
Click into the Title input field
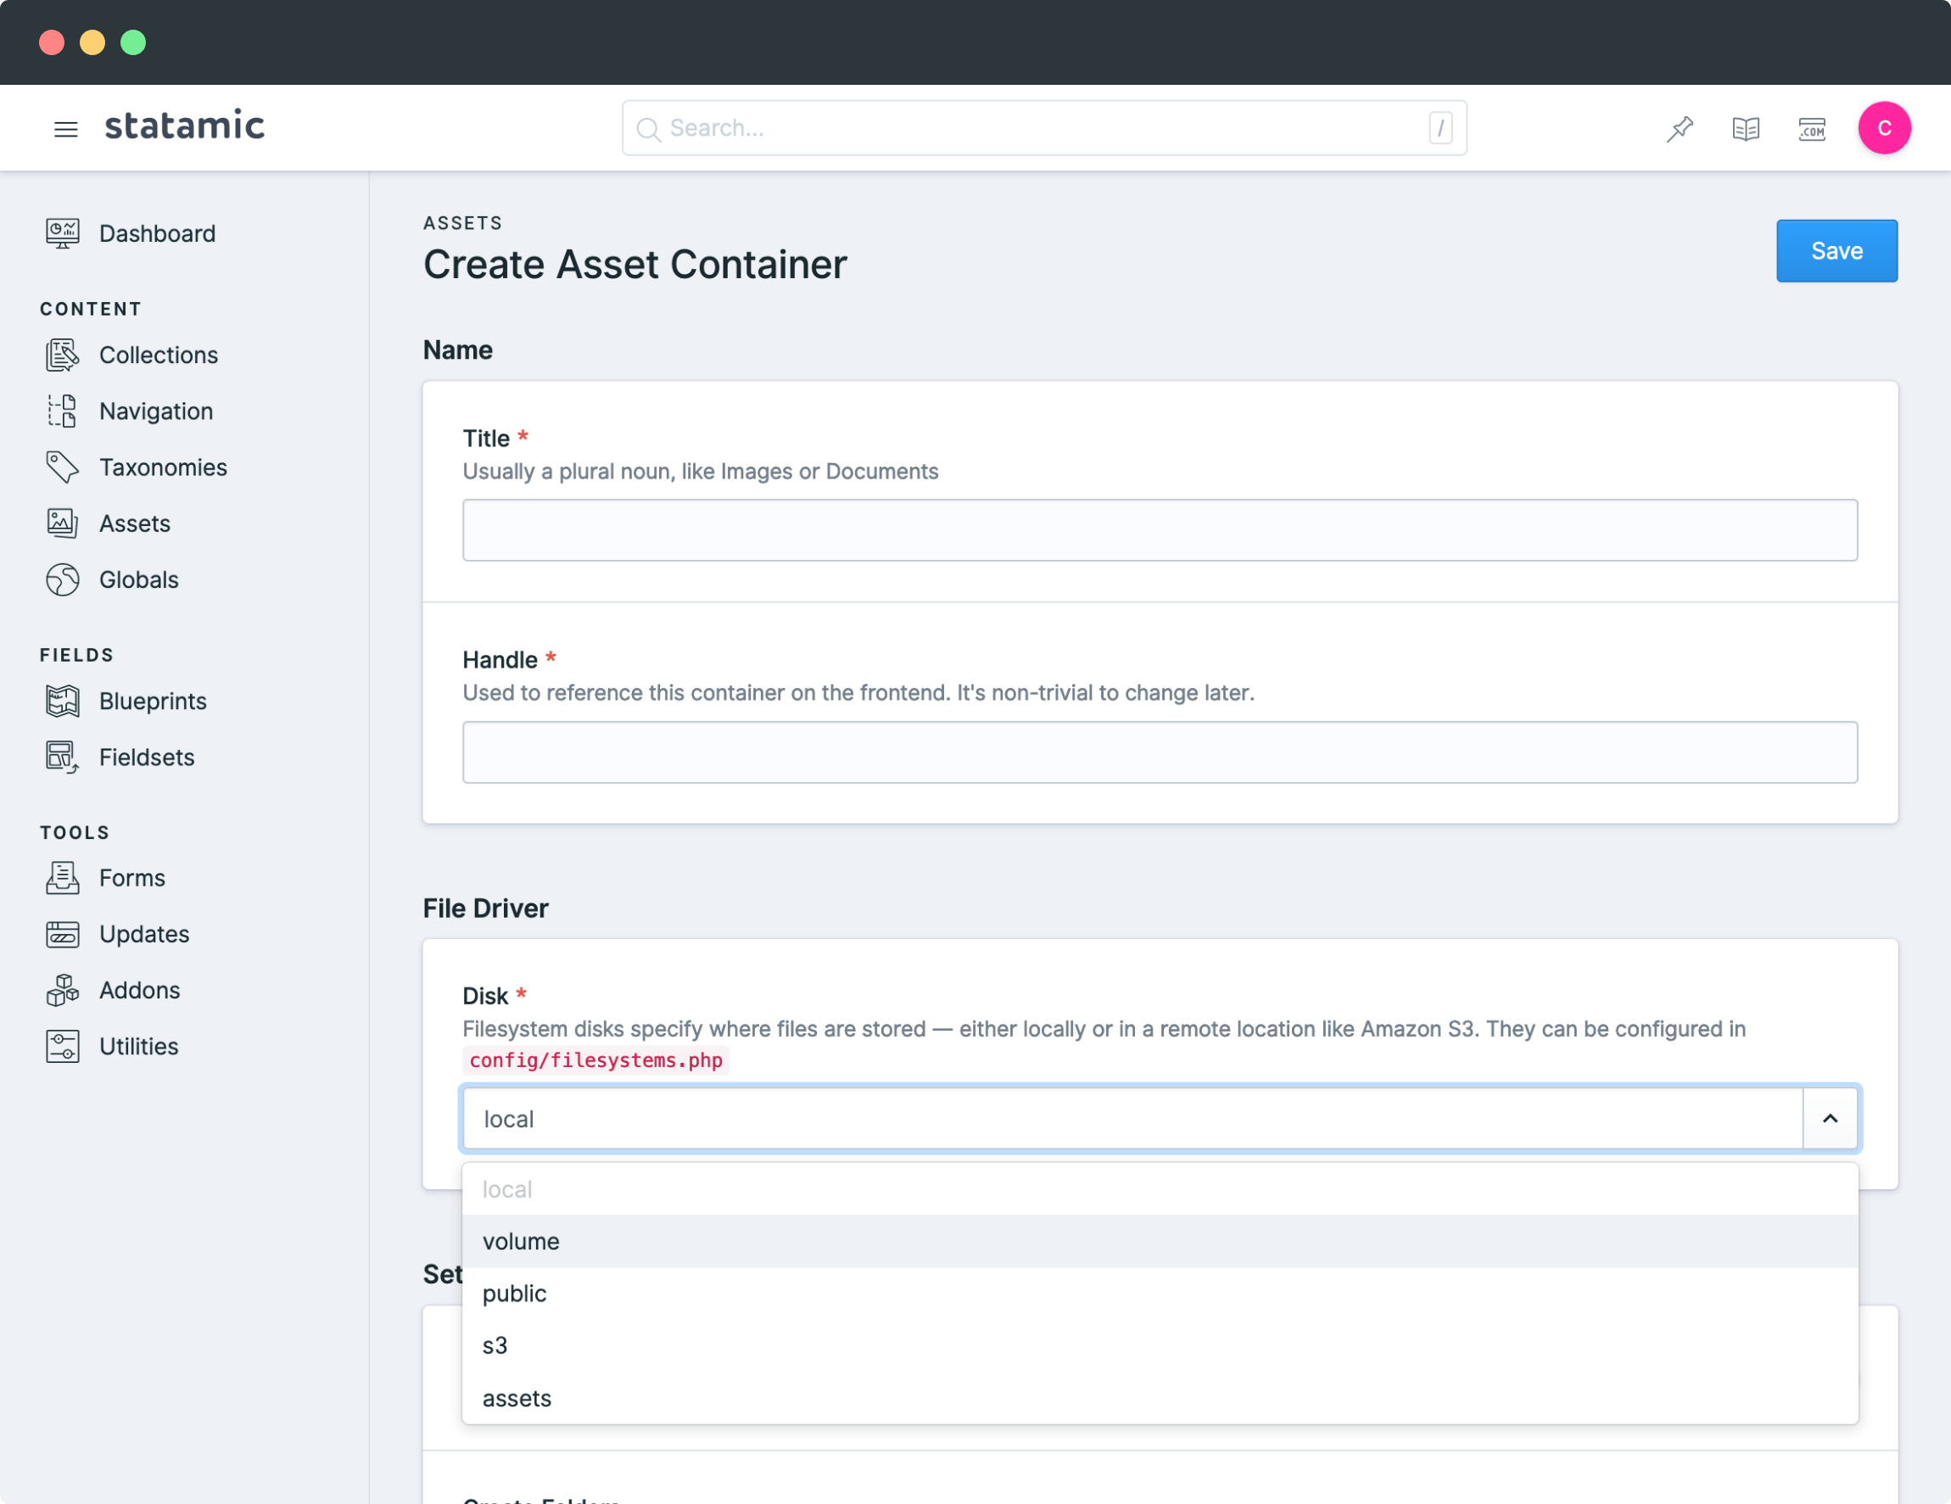(x=1160, y=530)
